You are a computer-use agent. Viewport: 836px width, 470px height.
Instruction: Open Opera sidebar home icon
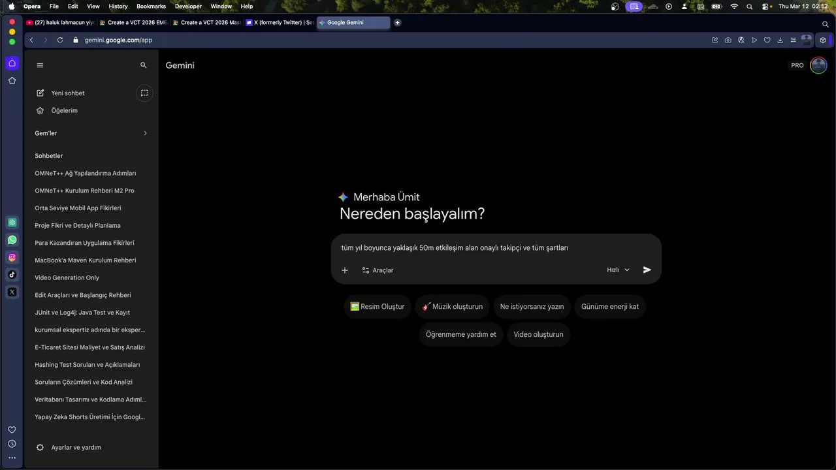12,63
